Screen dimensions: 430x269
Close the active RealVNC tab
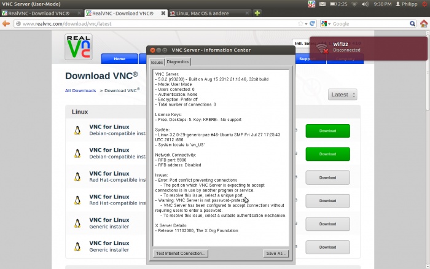(163, 13)
